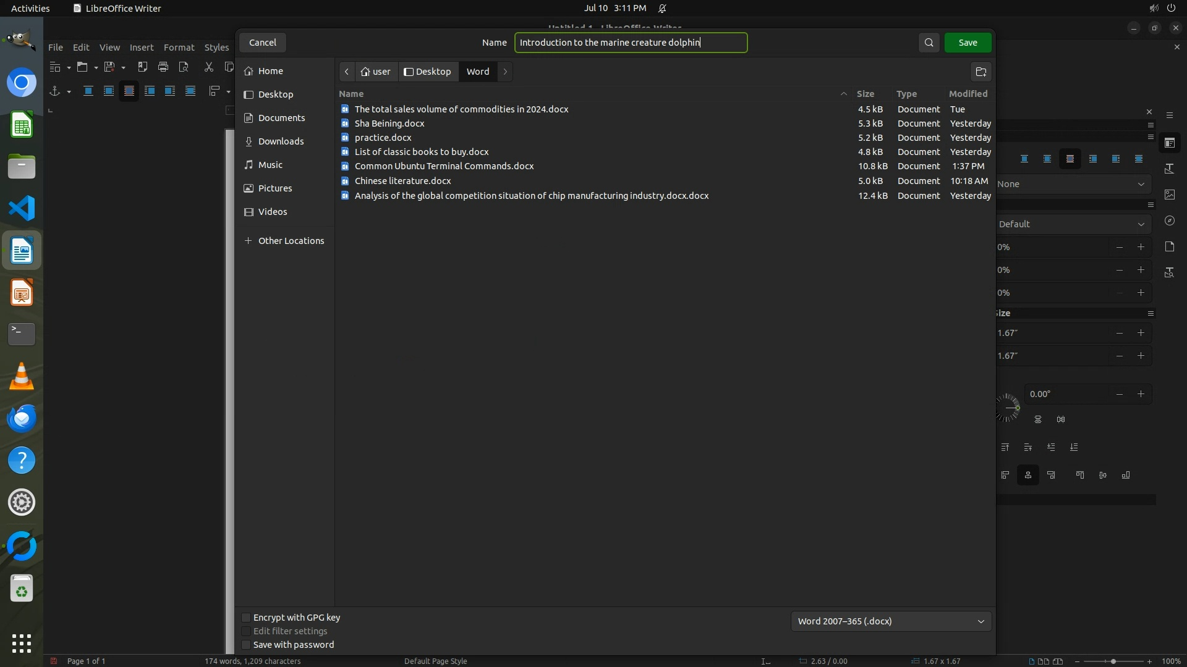Click the Cut scissors icon
This screenshot has height=667, width=1187.
coord(209,67)
